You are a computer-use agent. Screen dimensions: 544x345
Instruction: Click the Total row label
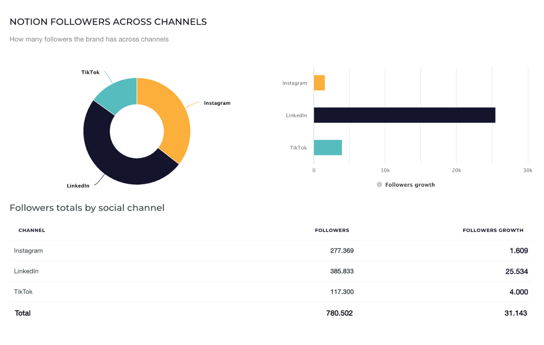pos(23,313)
